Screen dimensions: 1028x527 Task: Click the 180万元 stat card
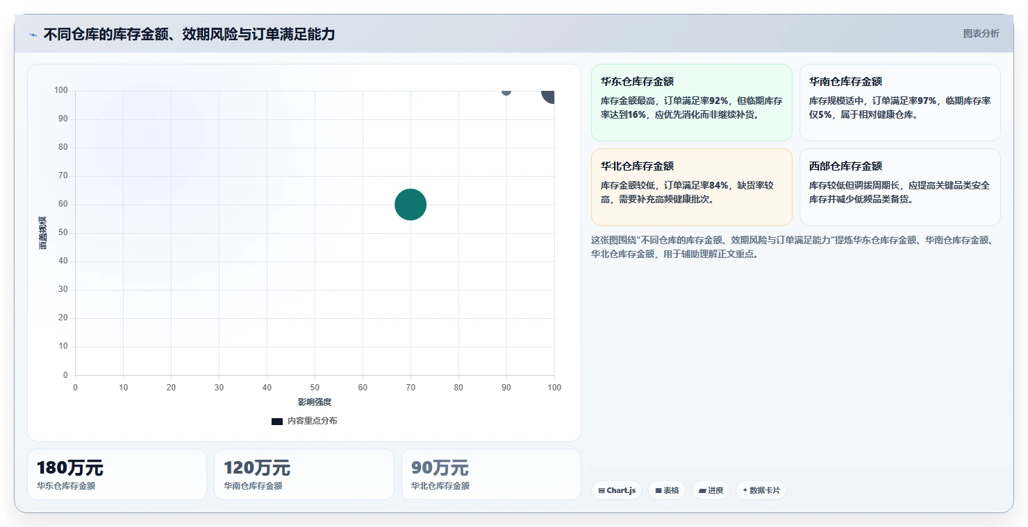click(x=117, y=474)
